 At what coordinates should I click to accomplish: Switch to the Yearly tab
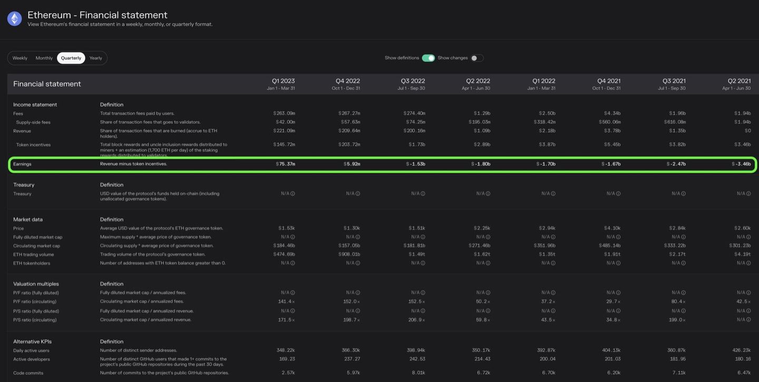[96, 58]
